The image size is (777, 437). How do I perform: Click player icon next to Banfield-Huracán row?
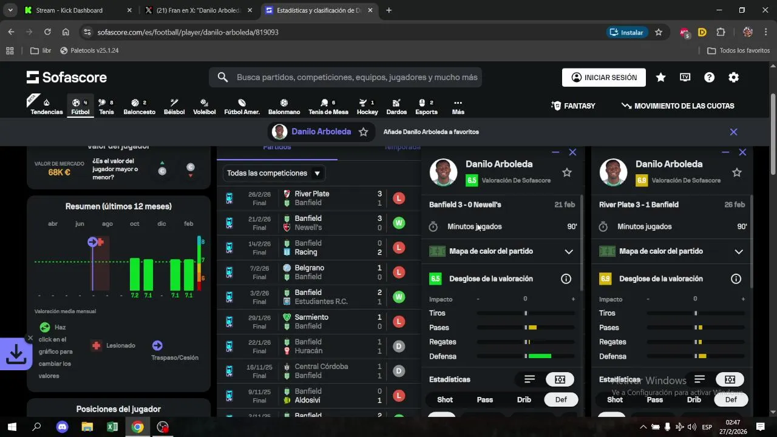229,346
